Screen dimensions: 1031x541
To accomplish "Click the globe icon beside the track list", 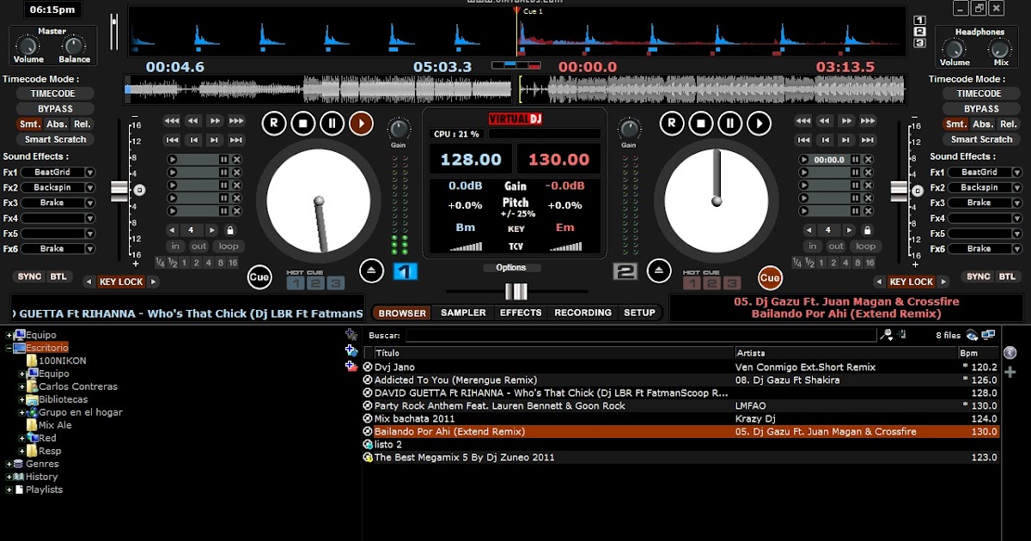I will click(1010, 353).
